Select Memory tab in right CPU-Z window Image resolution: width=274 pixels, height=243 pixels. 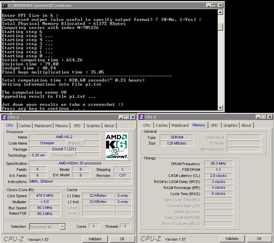tap(199, 125)
